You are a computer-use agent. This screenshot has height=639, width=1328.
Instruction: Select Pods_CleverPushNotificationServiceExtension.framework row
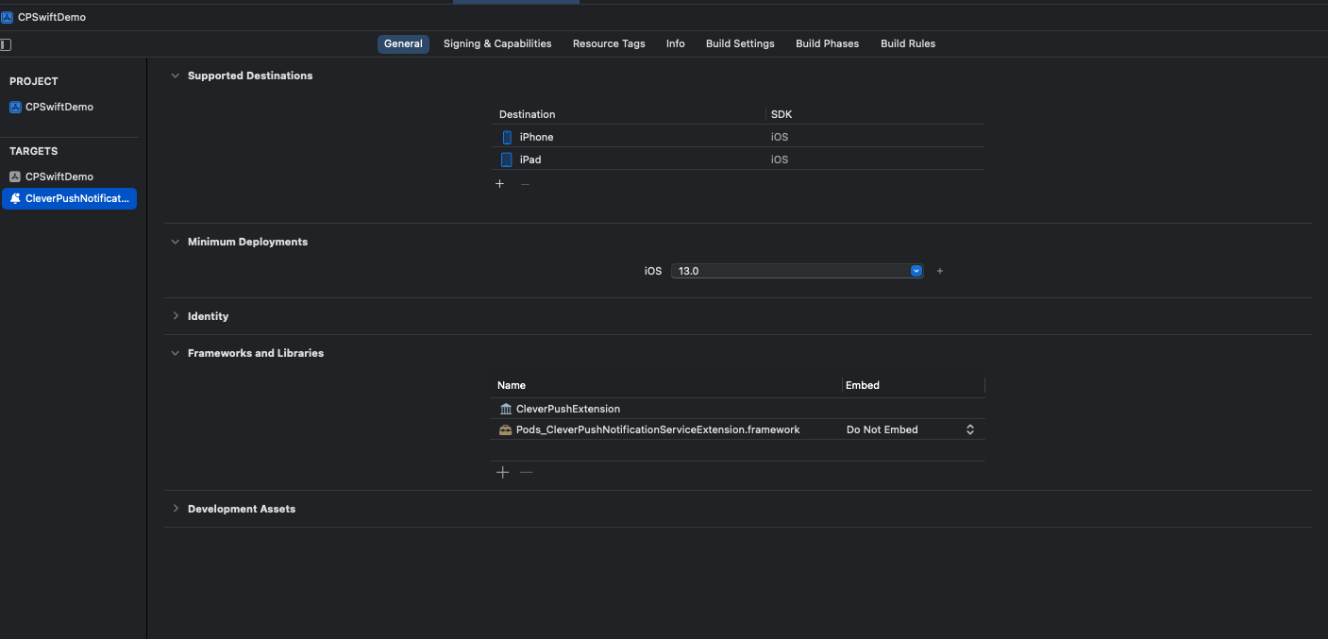(x=737, y=429)
